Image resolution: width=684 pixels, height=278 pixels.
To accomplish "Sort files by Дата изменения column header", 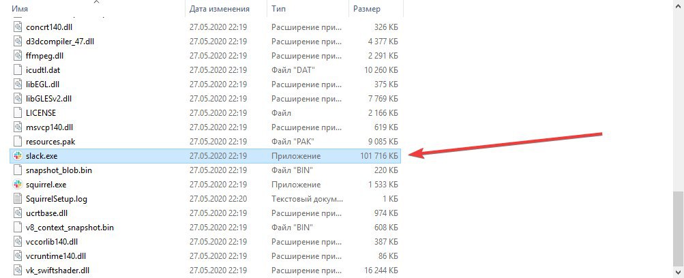I will 220,9.
